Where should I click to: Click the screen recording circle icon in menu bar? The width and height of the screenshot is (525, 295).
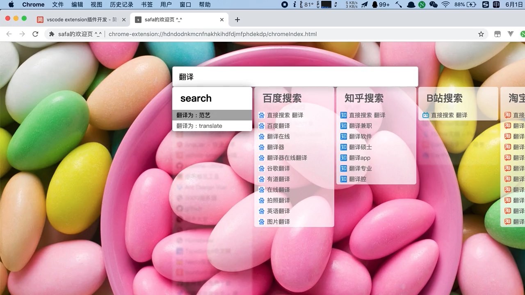[x=284, y=5]
